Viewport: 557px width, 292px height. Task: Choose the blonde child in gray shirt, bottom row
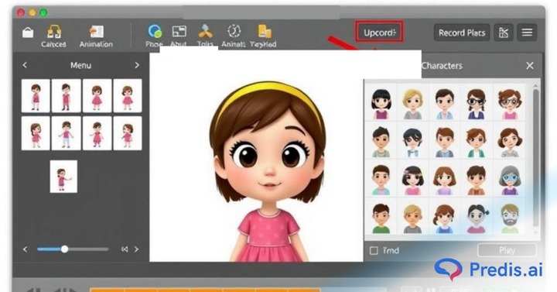412,218
